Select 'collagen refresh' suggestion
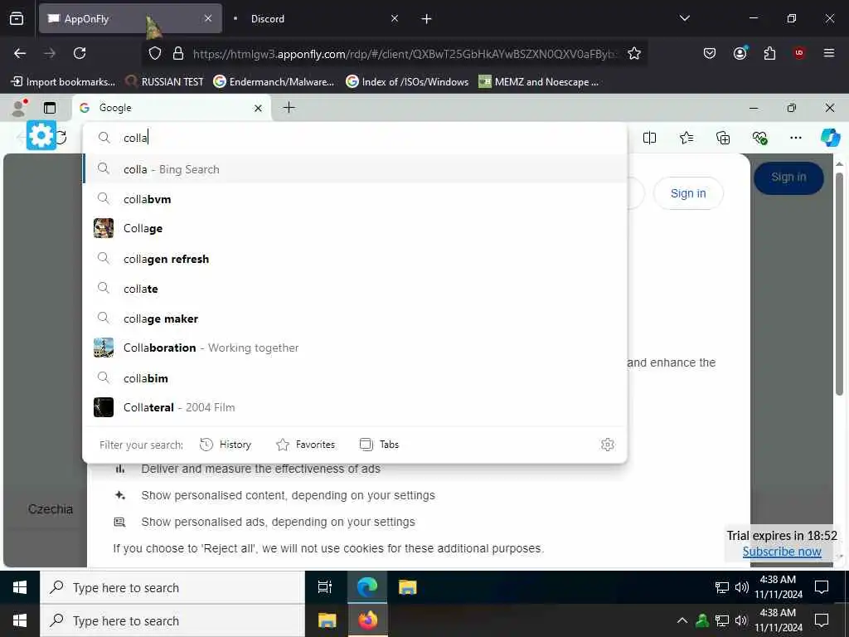 [x=355, y=259]
